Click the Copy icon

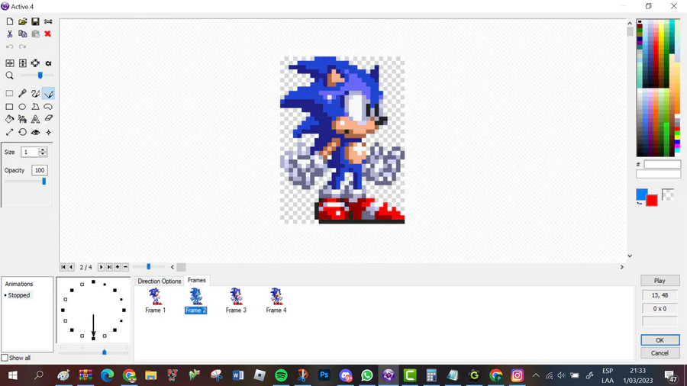coord(22,34)
